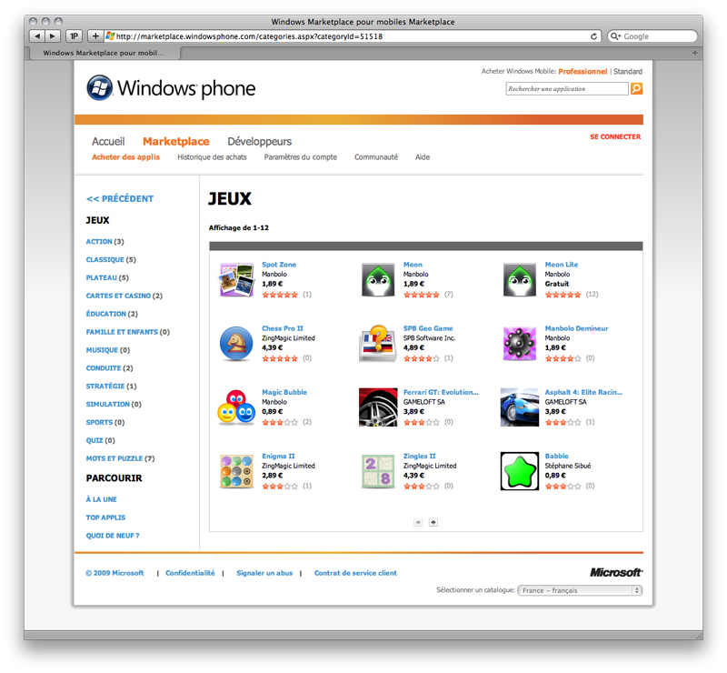Add a bookmark with the plus button
Image resolution: width=727 pixels, height=673 pixels.
95,35
